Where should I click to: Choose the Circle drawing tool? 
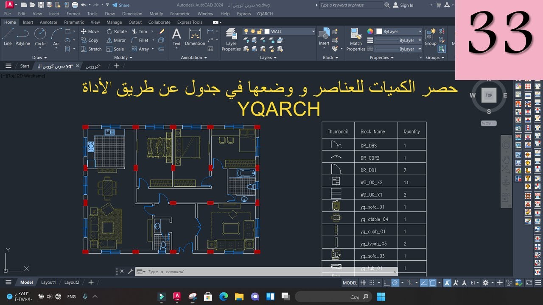click(40, 36)
